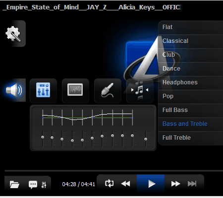
Task: Select the audio jack plug icon
Action: click(x=108, y=90)
